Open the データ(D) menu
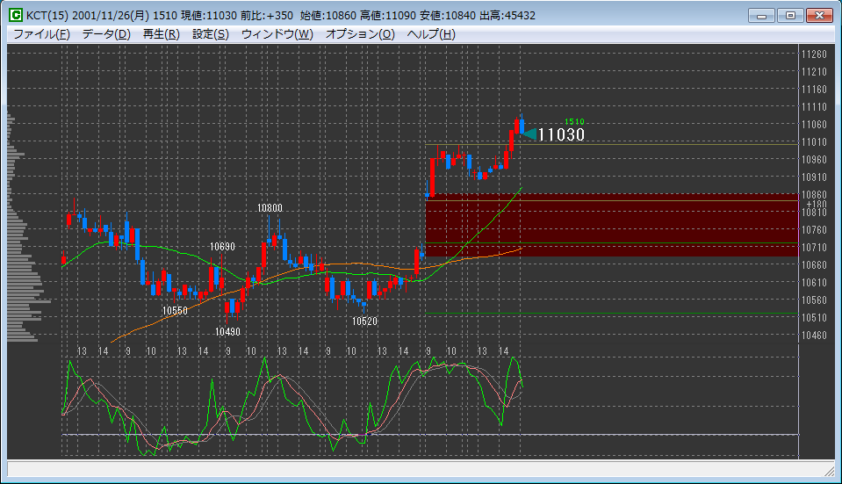Viewport: 842px width, 484px height. [x=106, y=34]
